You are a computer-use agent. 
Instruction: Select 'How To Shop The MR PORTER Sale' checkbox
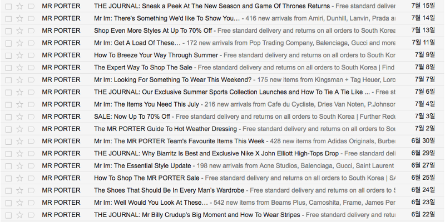(x=8, y=178)
